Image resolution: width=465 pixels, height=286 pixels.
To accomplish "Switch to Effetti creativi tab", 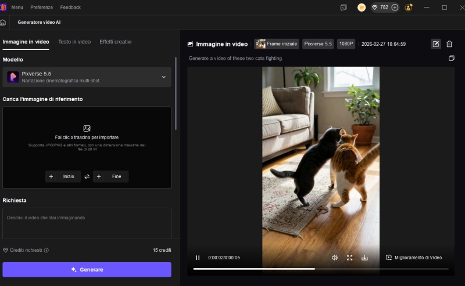I will 115,42.
